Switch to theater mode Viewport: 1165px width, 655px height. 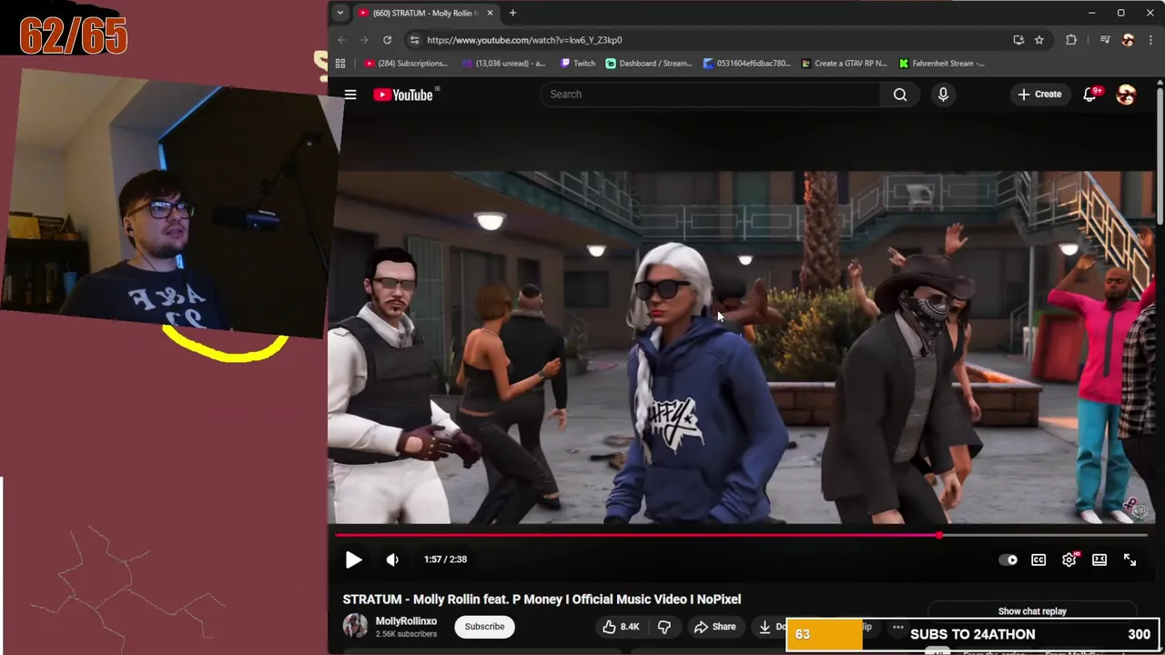tap(1099, 559)
